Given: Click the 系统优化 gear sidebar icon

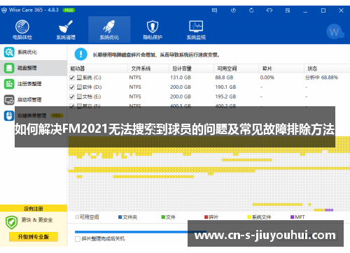Looking at the screenshot, I should tap(9, 52).
